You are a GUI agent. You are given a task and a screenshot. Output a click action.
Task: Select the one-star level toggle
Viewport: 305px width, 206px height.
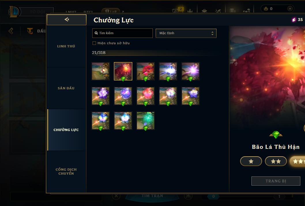[251, 161]
